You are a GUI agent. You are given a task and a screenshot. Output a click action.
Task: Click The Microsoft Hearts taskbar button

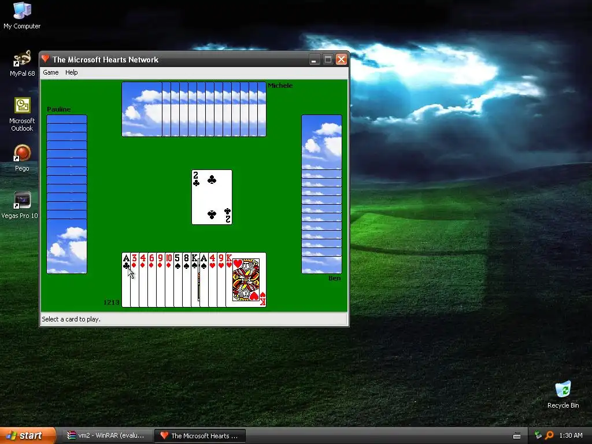(x=200, y=436)
